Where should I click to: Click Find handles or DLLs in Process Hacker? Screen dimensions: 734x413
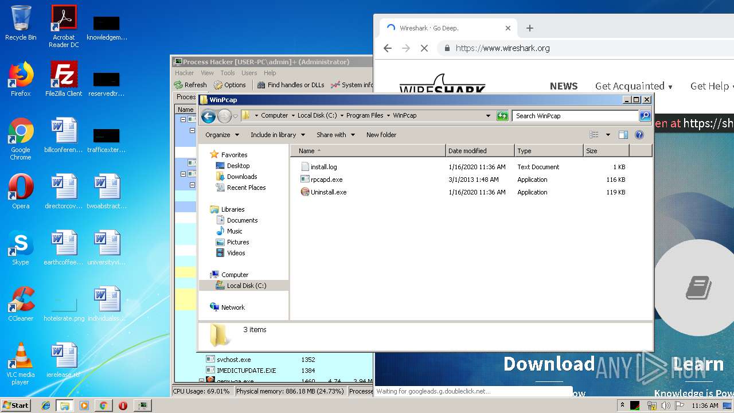tap(291, 85)
